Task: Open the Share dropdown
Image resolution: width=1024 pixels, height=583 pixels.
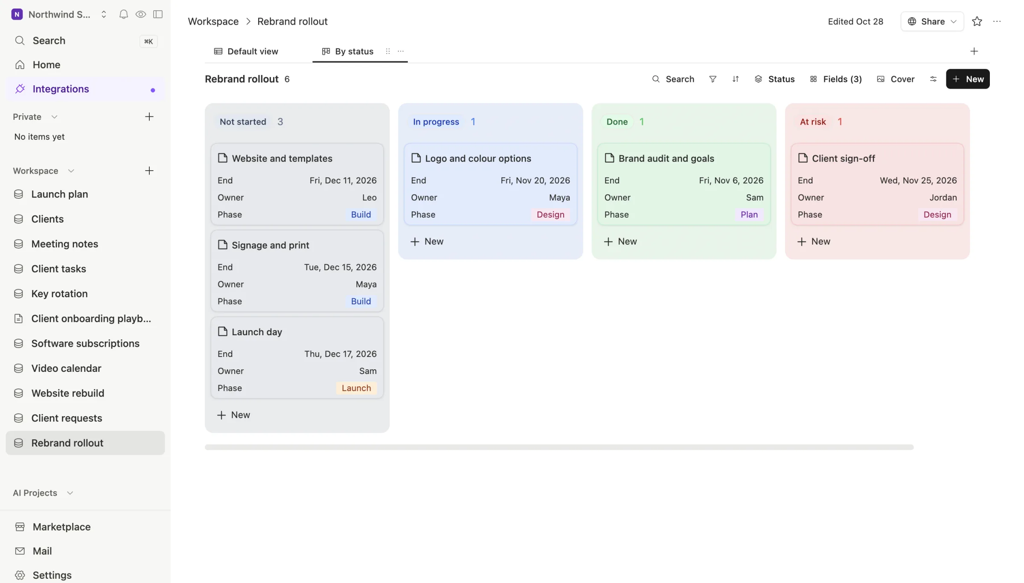Action: coord(932,21)
